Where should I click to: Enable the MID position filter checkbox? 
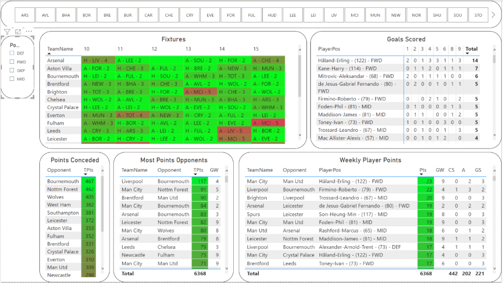pos(12,78)
